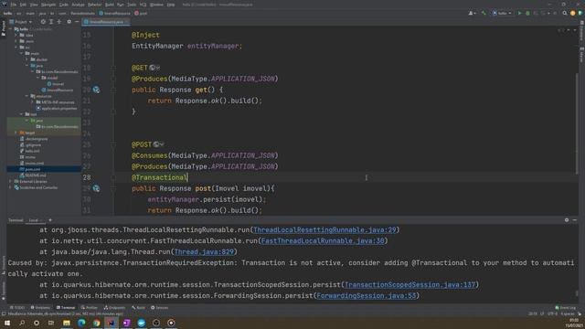This screenshot has width=585, height=329.
Task: Switch to the Endpoints tool window tab
Action: 114,307
